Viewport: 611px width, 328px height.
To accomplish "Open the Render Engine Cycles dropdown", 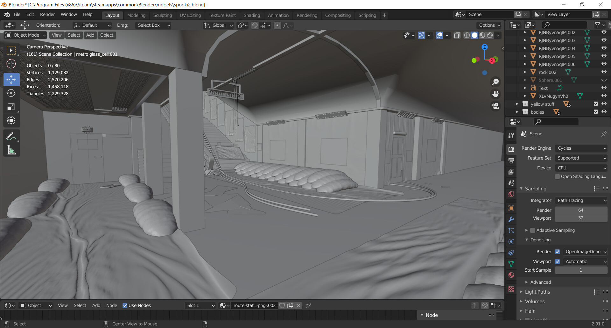I will (581, 148).
